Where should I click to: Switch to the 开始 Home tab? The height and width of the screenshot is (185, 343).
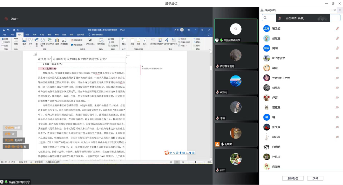click(12, 35)
